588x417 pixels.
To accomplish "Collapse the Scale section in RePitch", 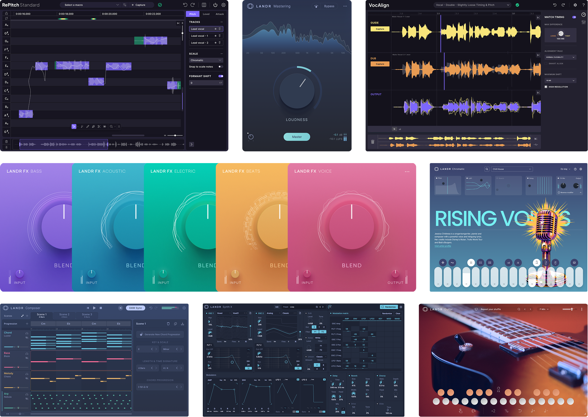I will 222,54.
